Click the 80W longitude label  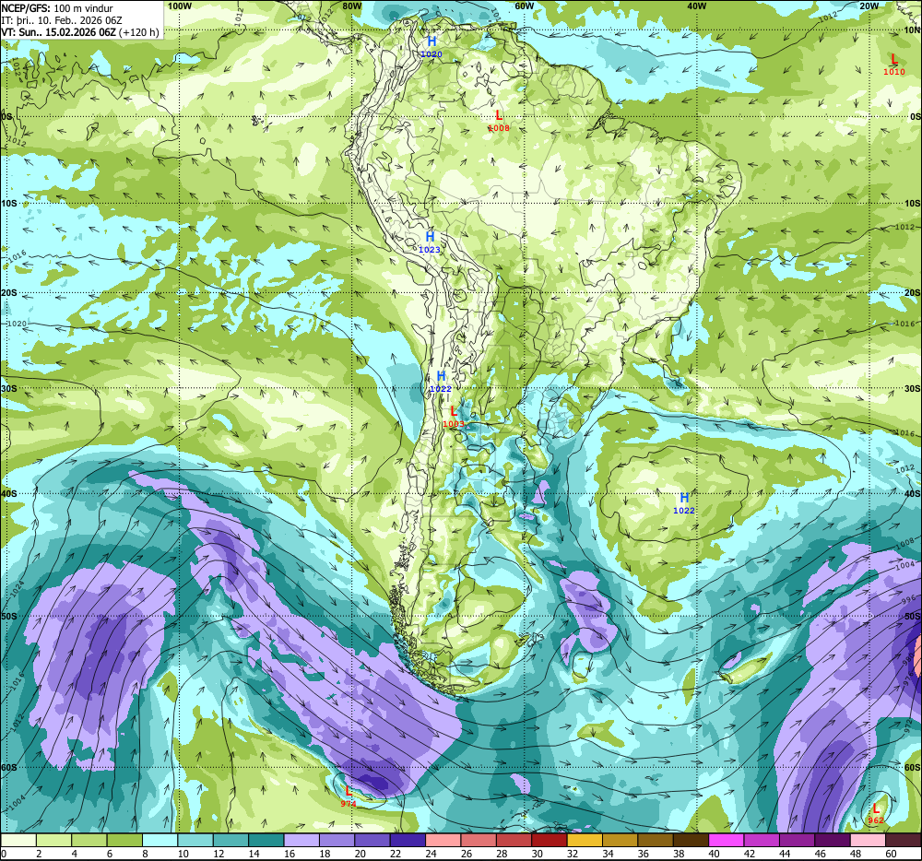[x=351, y=6]
